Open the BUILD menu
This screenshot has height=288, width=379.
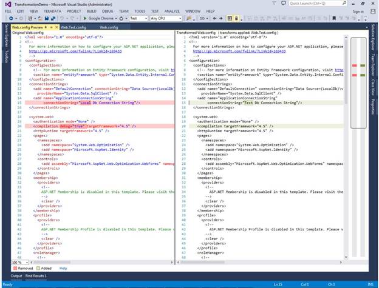(92, 12)
